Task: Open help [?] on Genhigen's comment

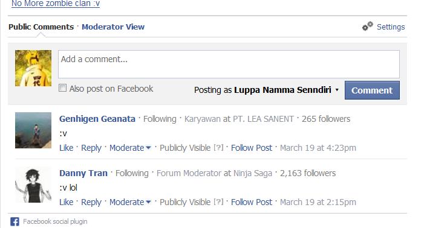Action: coord(218,148)
